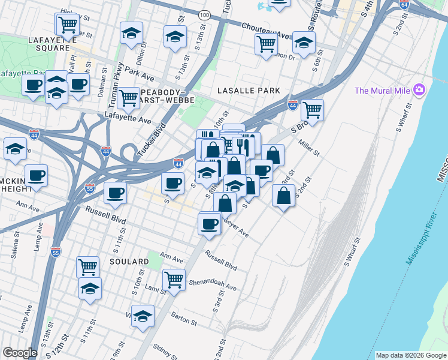The width and height of the screenshot is (448, 360).
Task: Select the Tucker Blvd street label
Action: (x=152, y=139)
